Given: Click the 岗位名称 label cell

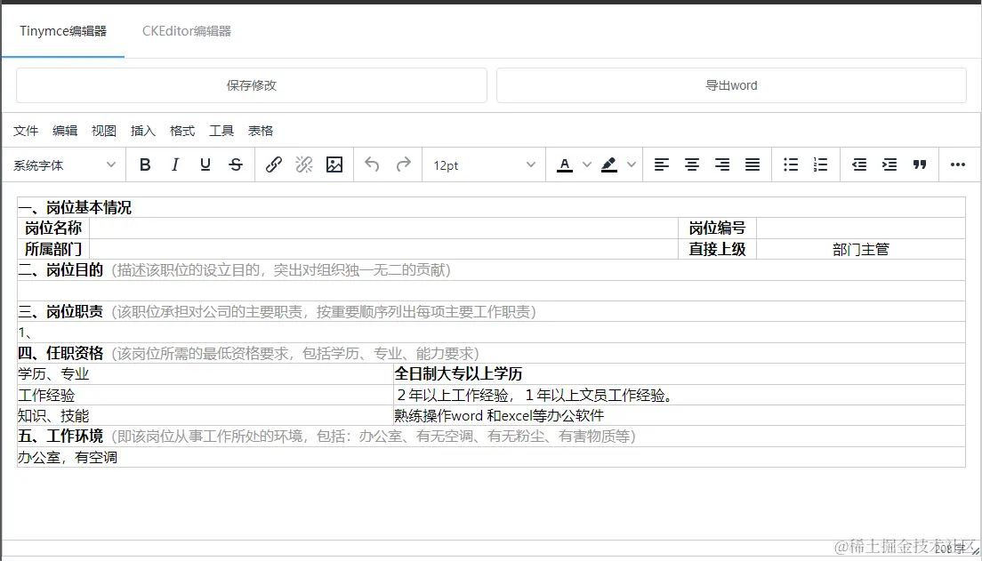Looking at the screenshot, I should coord(53,228).
